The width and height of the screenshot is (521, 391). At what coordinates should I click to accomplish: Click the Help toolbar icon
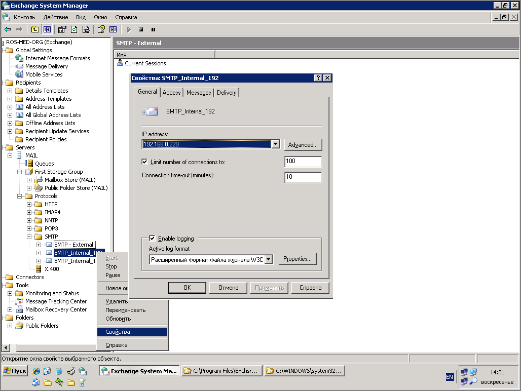pyautogui.click(x=101, y=29)
